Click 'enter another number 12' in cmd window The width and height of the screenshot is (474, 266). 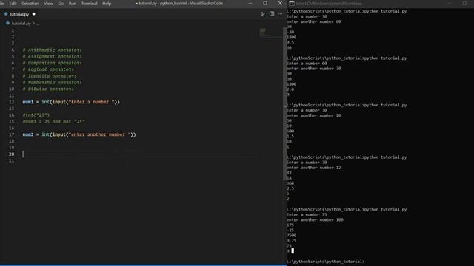tap(314, 168)
